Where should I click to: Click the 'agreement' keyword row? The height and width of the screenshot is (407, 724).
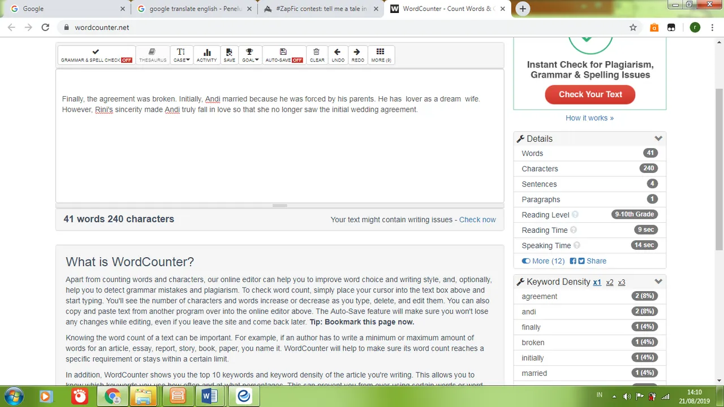(589, 296)
